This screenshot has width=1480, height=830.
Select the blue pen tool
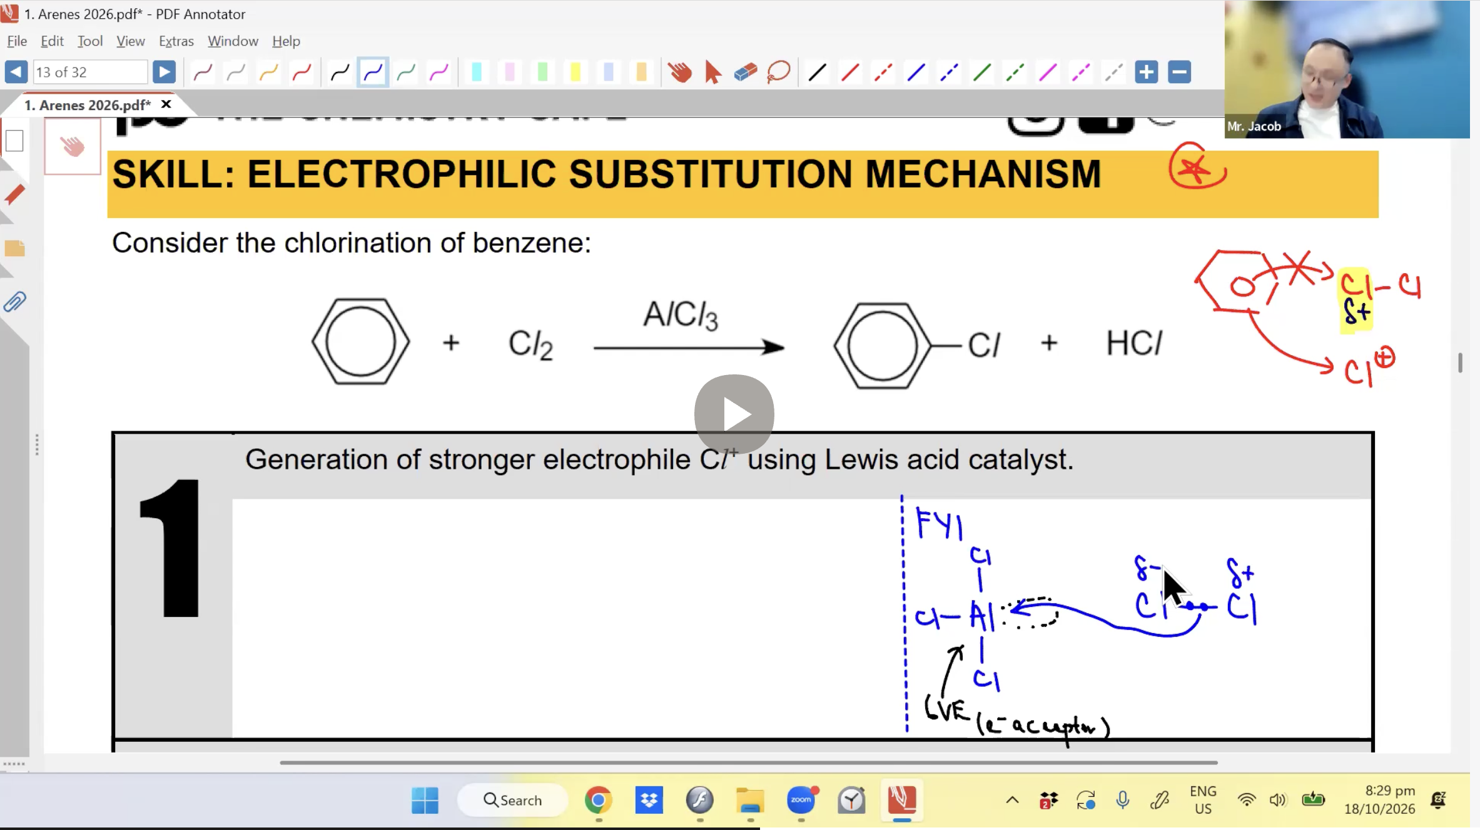[x=373, y=72]
